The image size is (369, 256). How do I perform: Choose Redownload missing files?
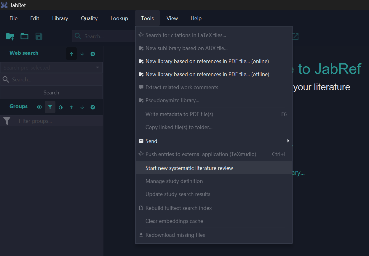coord(214,235)
